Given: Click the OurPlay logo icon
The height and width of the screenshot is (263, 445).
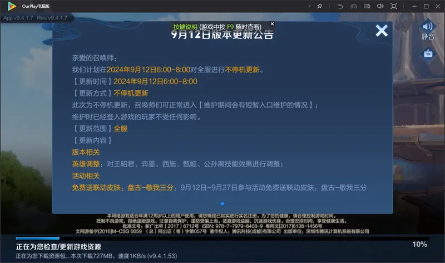Looking at the screenshot, I should (12, 6).
